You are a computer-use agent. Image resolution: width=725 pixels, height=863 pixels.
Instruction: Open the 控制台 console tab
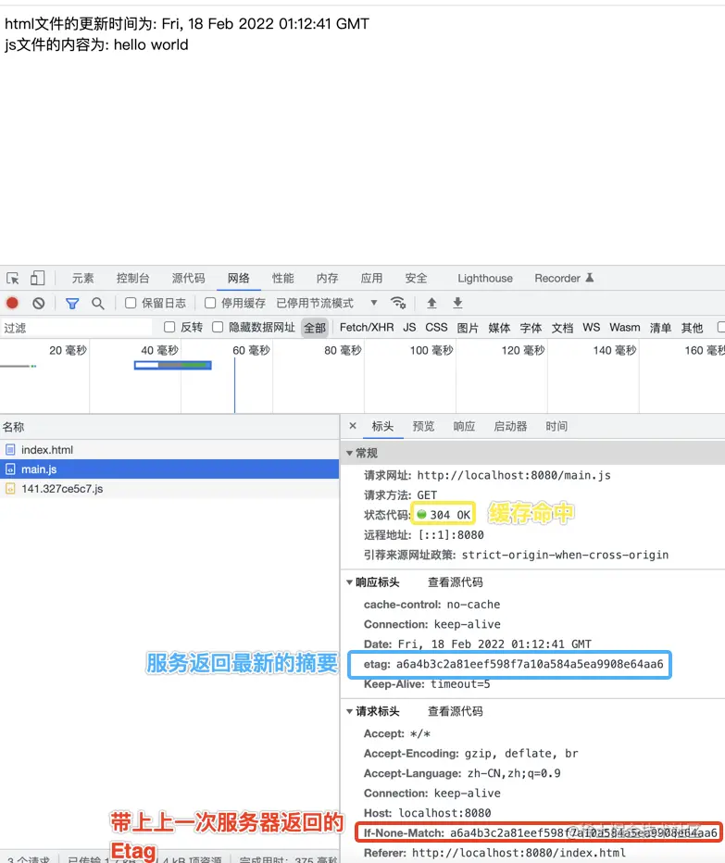pos(132,279)
